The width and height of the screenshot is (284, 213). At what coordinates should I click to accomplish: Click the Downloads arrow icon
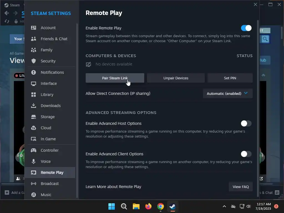34,106
